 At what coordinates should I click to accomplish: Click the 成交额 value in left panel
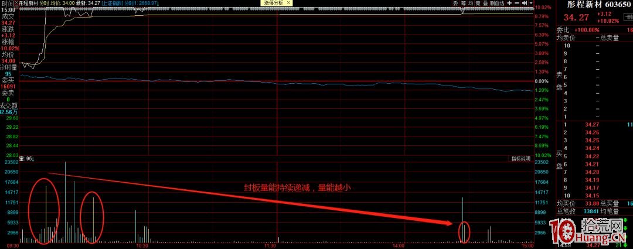click(9, 112)
